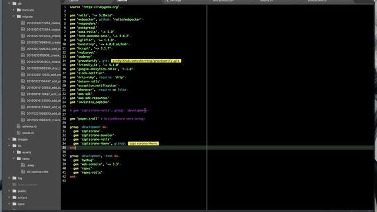Click 'group :development do' line

[x=88, y=127]
